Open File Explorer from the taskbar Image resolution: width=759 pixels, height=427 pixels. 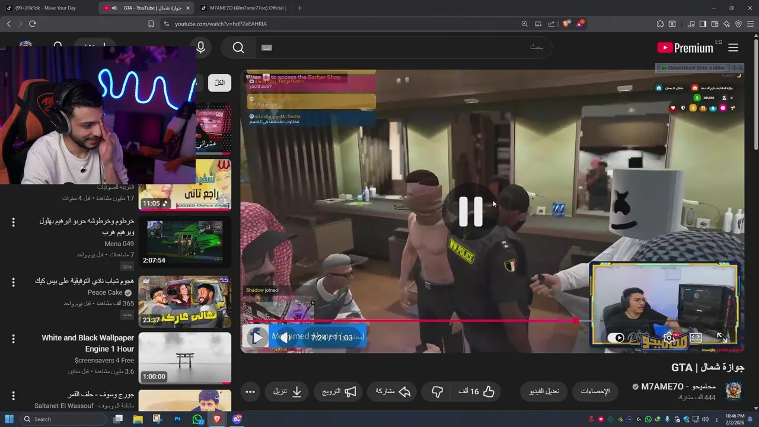(x=138, y=419)
